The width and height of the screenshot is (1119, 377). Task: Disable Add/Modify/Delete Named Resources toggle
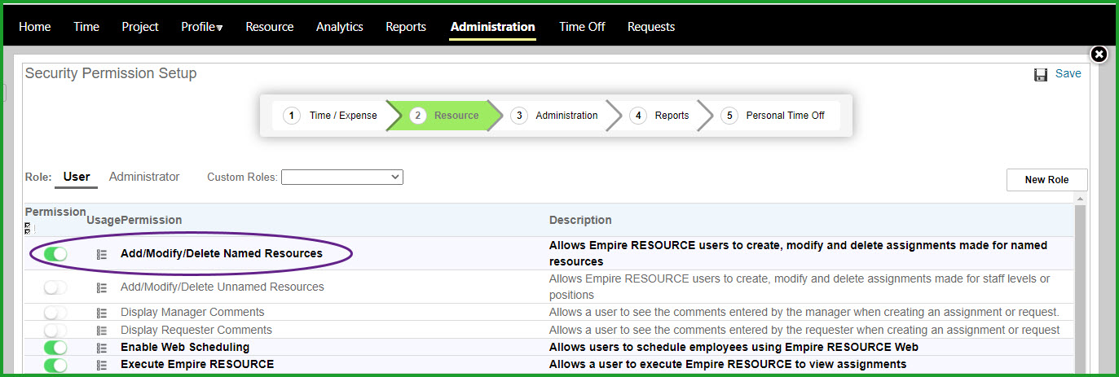(55, 254)
